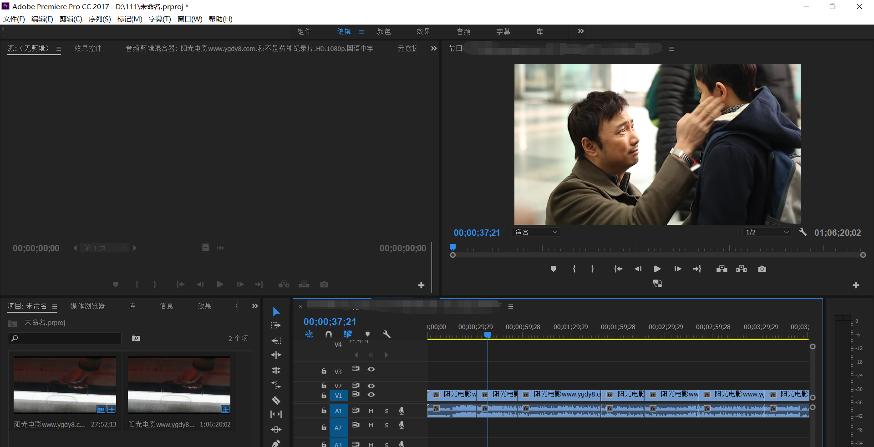Mute audio track A2
This screenshot has height=447, width=874.
pyautogui.click(x=371, y=425)
